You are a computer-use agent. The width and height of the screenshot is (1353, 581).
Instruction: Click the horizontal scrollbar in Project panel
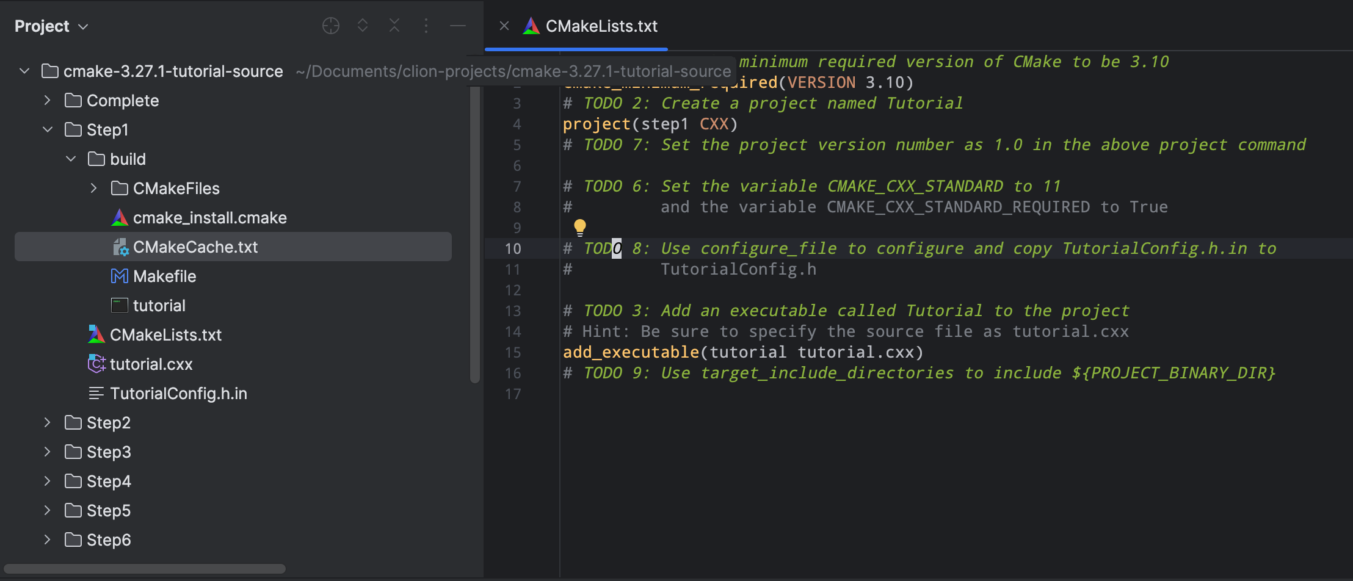point(145,569)
